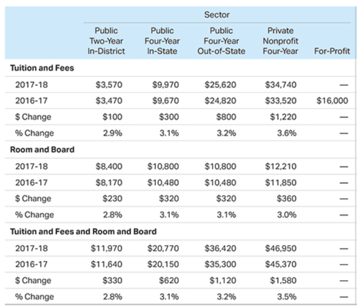Click the $3,570 two-year tuition cell
Image resolution: width=357 pixels, height=306 pixels.
[x=109, y=85]
